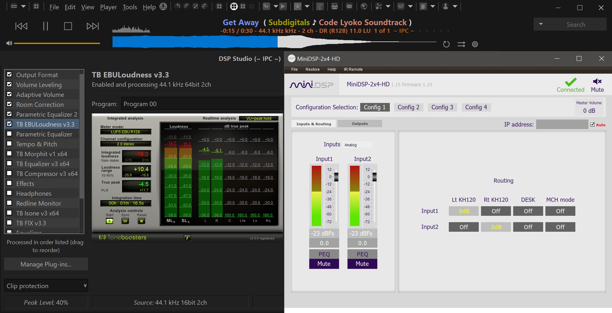612x313 pixels.
Task: Open the Player menu
Action: pyautogui.click(x=108, y=7)
